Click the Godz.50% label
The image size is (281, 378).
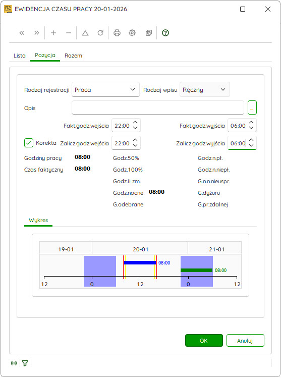point(126,158)
